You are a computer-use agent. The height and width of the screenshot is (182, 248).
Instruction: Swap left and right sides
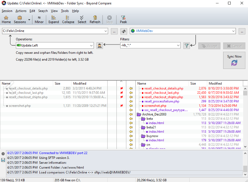pos(124,31)
